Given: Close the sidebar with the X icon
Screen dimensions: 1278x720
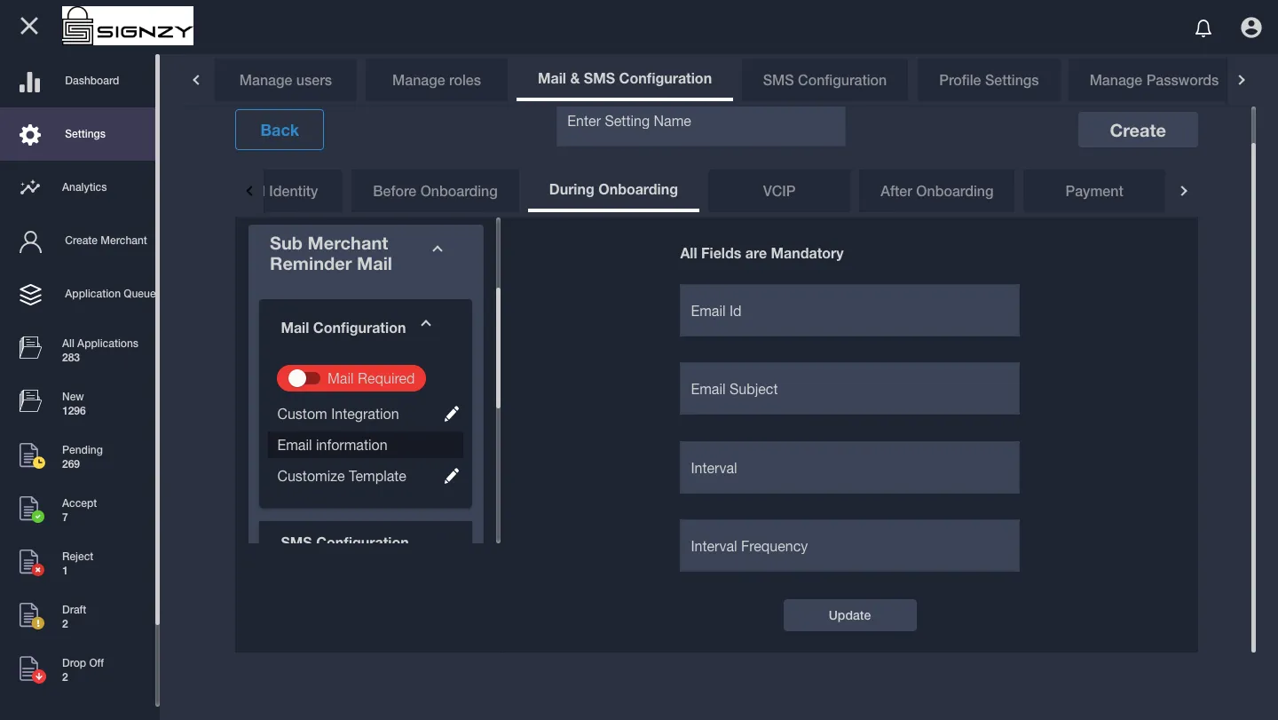Looking at the screenshot, I should pyautogui.click(x=29, y=26).
